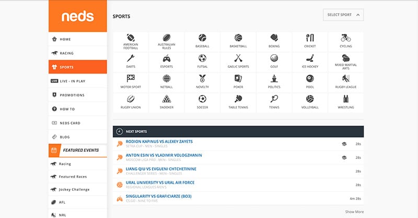Click 'SETKA CUP - MEN - SINGLES' subtitle
Image resolution: width=418 pixels, height=218 pixels.
(x=147, y=146)
